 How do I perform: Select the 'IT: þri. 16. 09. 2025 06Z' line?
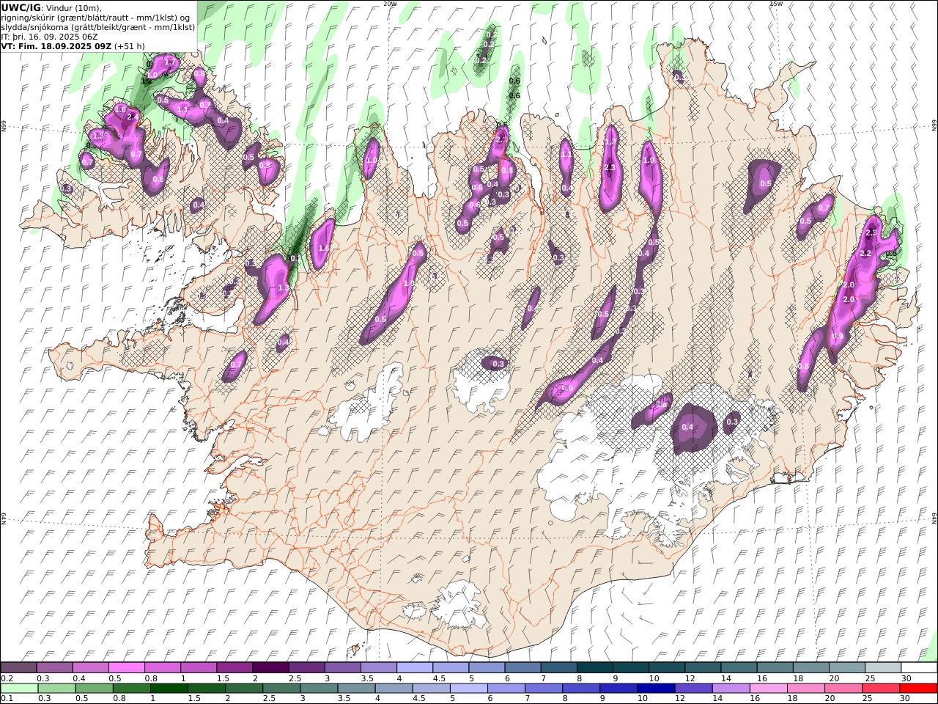click(x=49, y=37)
